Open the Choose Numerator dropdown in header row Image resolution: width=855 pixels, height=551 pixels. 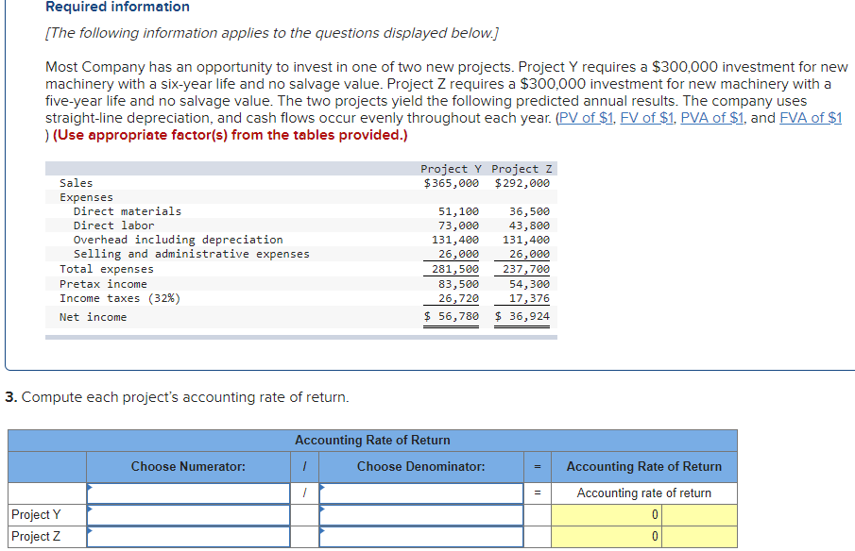click(x=188, y=493)
